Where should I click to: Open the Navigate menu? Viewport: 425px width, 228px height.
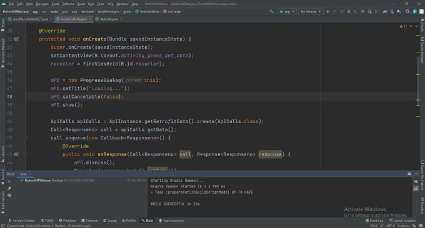coord(42,4)
